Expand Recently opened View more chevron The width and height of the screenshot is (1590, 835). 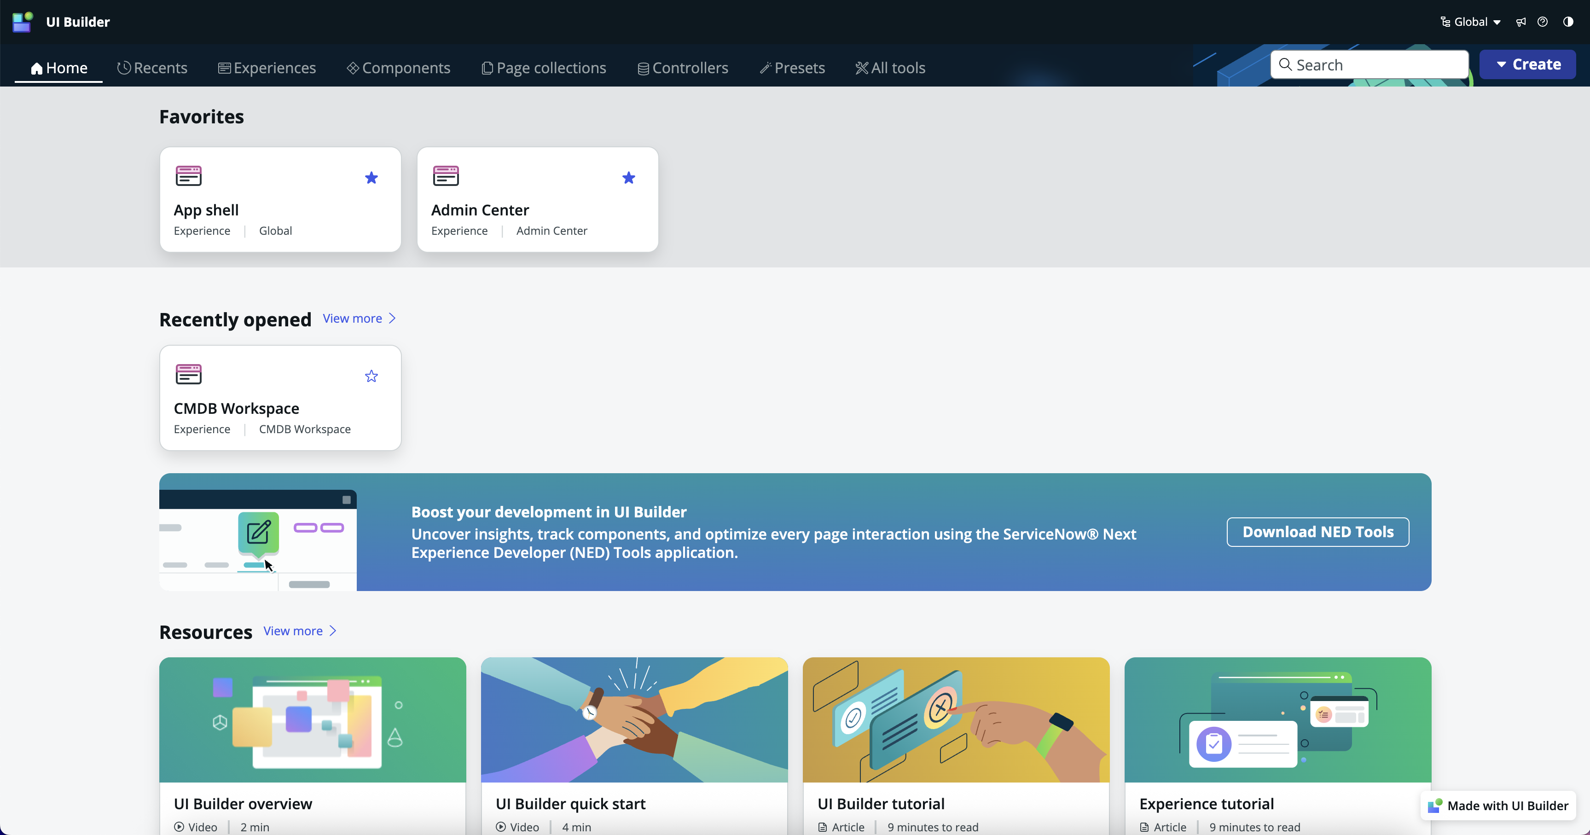392,319
